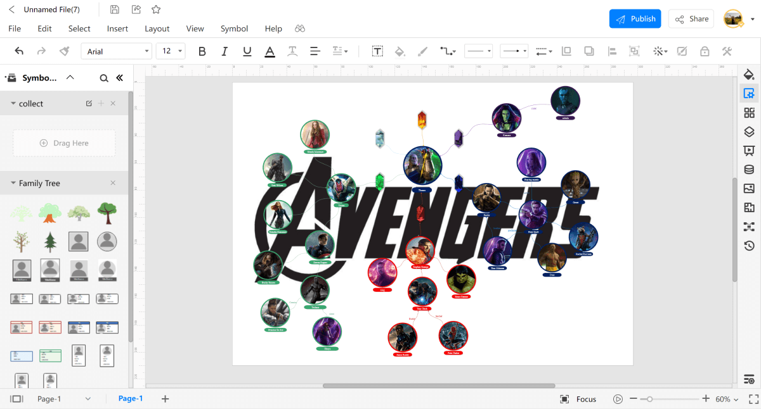The height and width of the screenshot is (409, 761).
Task: Collapse the collect section
Action: point(13,104)
